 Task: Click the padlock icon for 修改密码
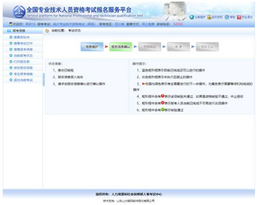[x=209, y=17]
